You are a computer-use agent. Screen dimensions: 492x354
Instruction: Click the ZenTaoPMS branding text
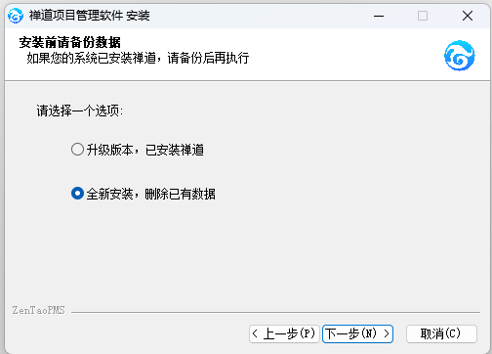coord(38,310)
